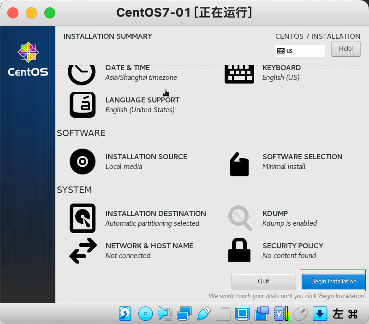Click 'English (US)' keyboard text
Viewport: 369px width, 324px height.
point(281,78)
